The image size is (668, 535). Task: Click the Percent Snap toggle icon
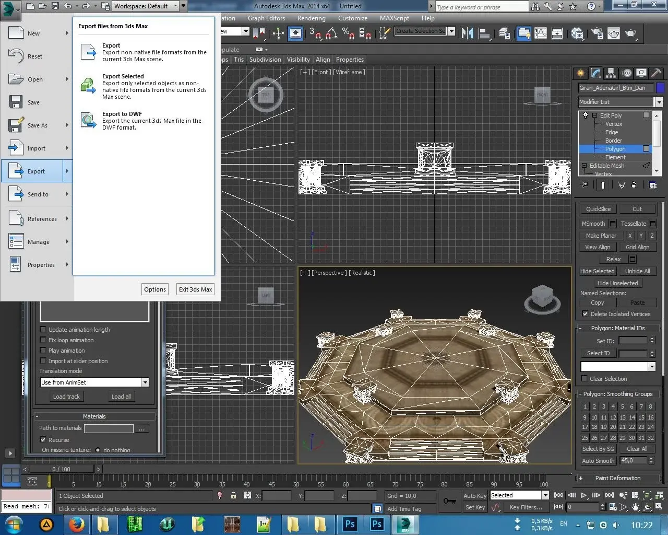[348, 33]
